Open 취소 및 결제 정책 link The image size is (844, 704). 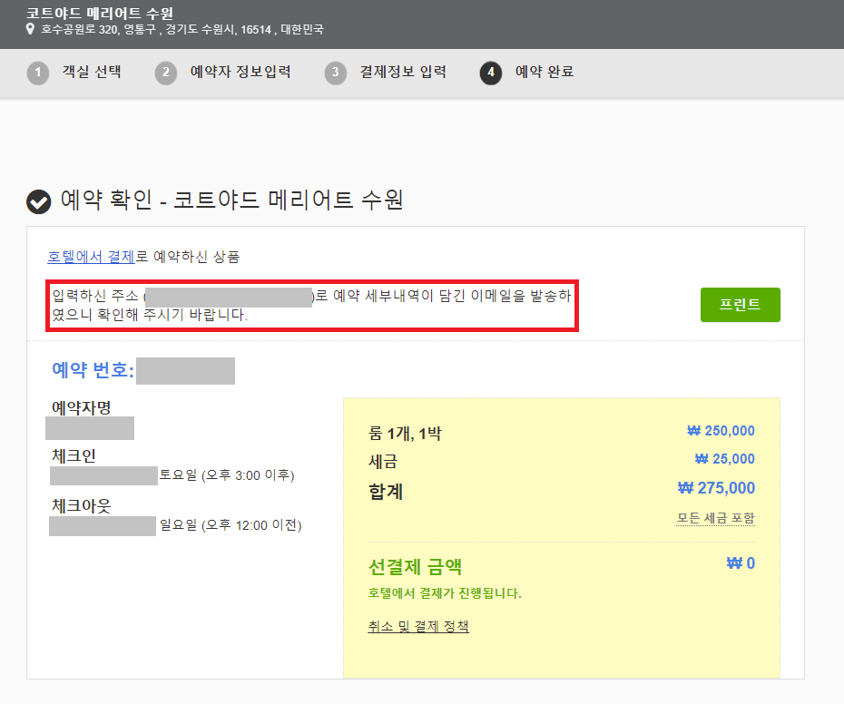tap(418, 627)
